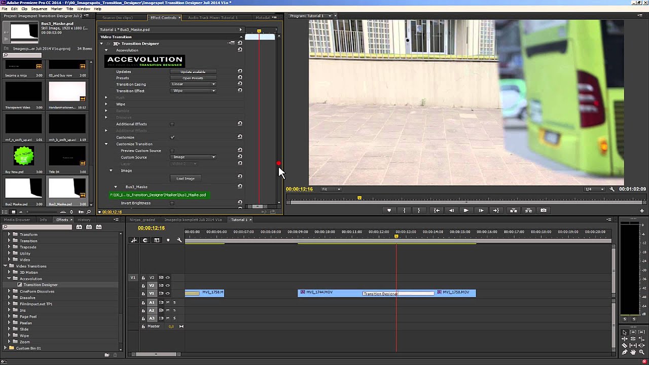Click nest sequence toggle in timeline header
This screenshot has height=365, width=649.
[134, 240]
